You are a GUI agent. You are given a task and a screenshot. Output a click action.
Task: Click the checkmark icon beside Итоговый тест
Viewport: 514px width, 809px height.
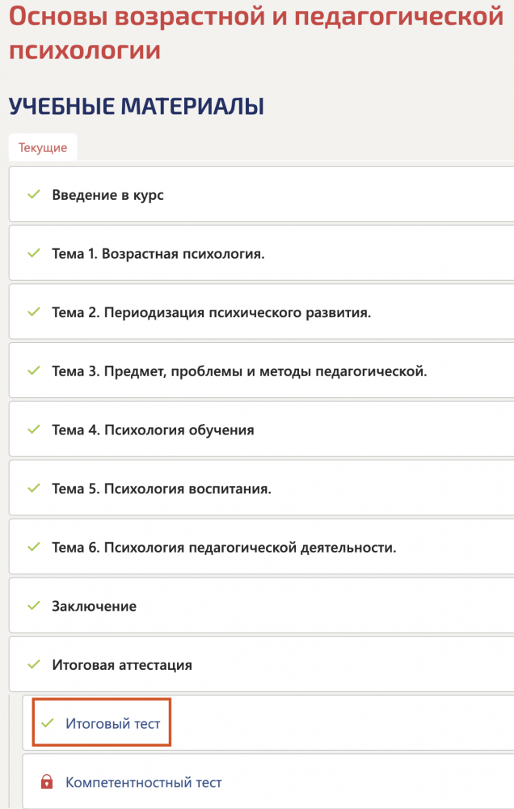click(47, 723)
